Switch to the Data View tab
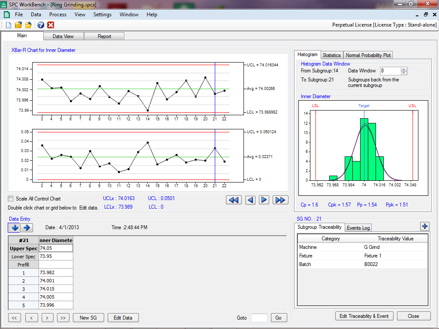The height and width of the screenshot is (329, 439). point(63,36)
